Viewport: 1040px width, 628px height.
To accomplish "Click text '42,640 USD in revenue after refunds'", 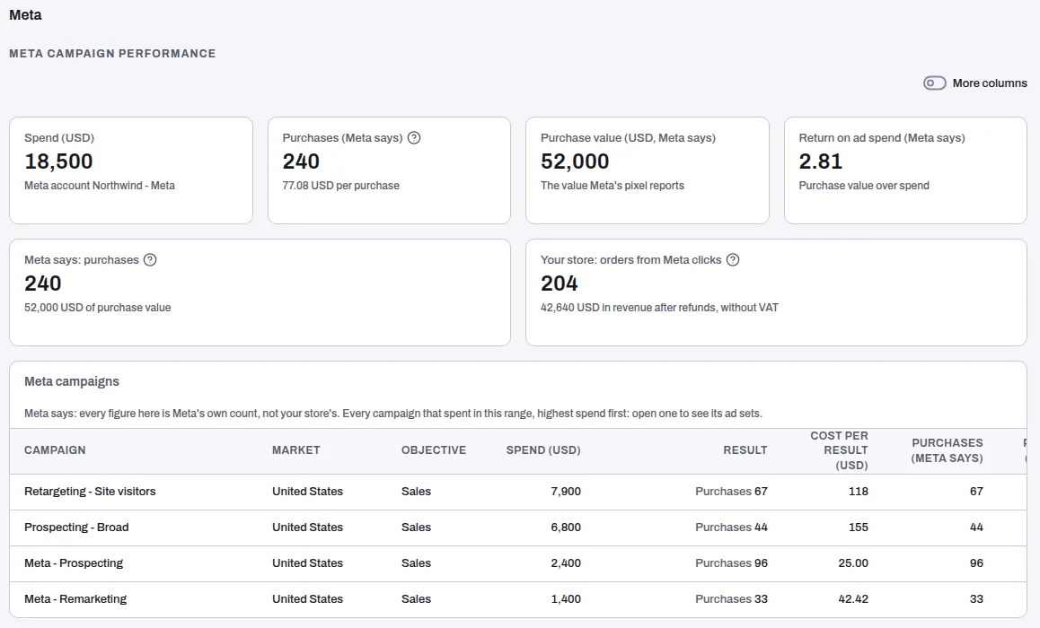I will (628, 308).
